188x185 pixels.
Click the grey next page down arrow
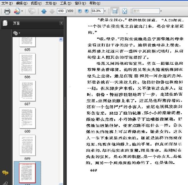coord(52,11)
